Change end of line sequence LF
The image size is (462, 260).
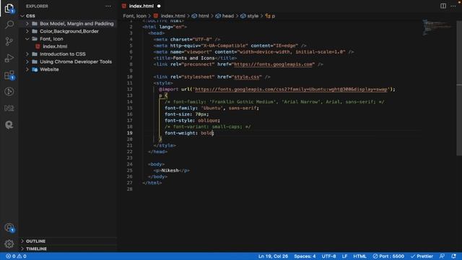(344, 256)
